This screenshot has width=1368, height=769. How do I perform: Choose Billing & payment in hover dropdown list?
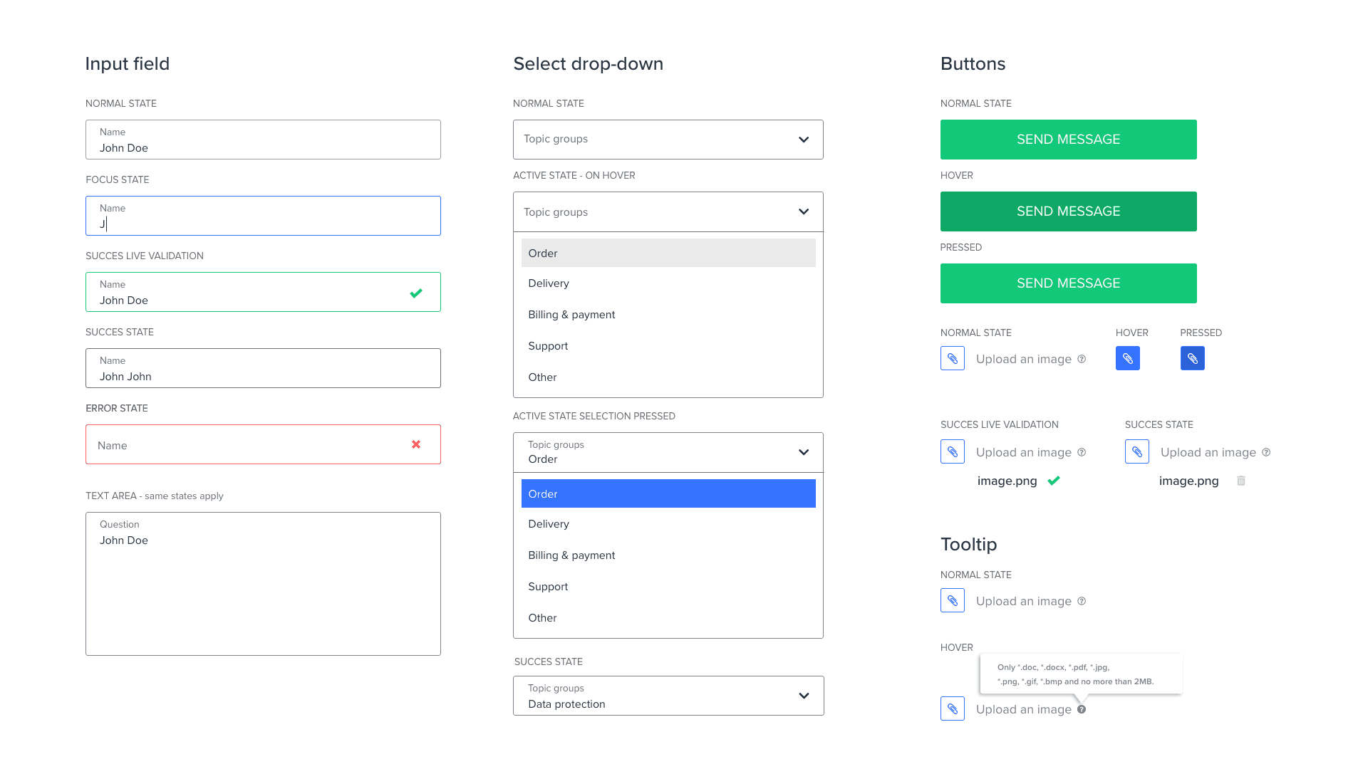click(x=571, y=315)
